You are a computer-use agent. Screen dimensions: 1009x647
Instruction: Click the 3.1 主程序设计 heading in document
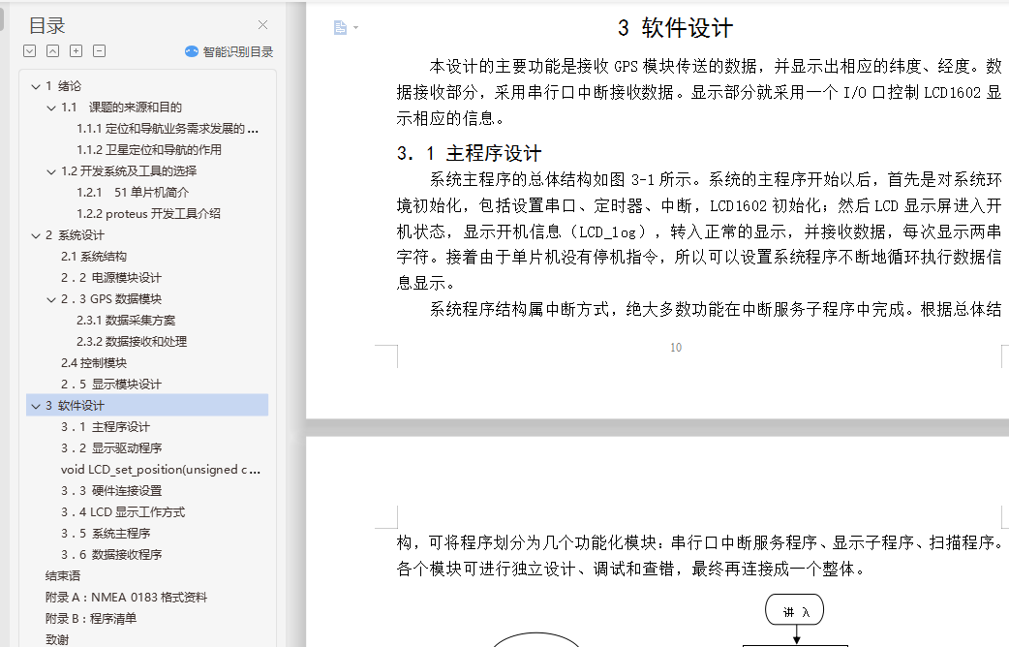[x=469, y=153]
